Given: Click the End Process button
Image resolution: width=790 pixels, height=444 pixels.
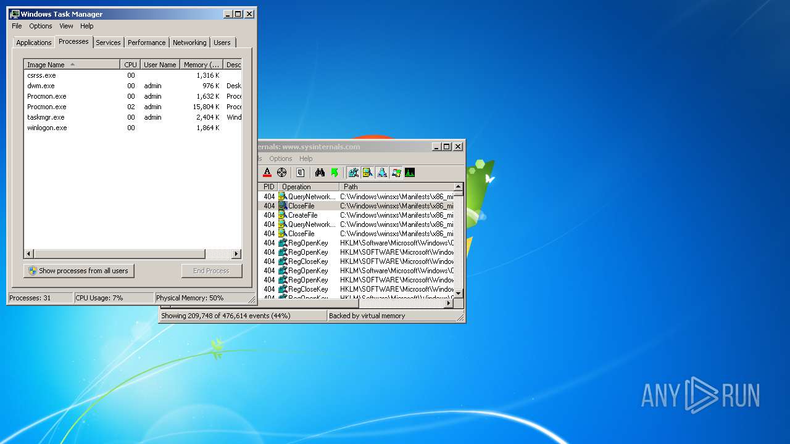Looking at the screenshot, I should pos(212,271).
